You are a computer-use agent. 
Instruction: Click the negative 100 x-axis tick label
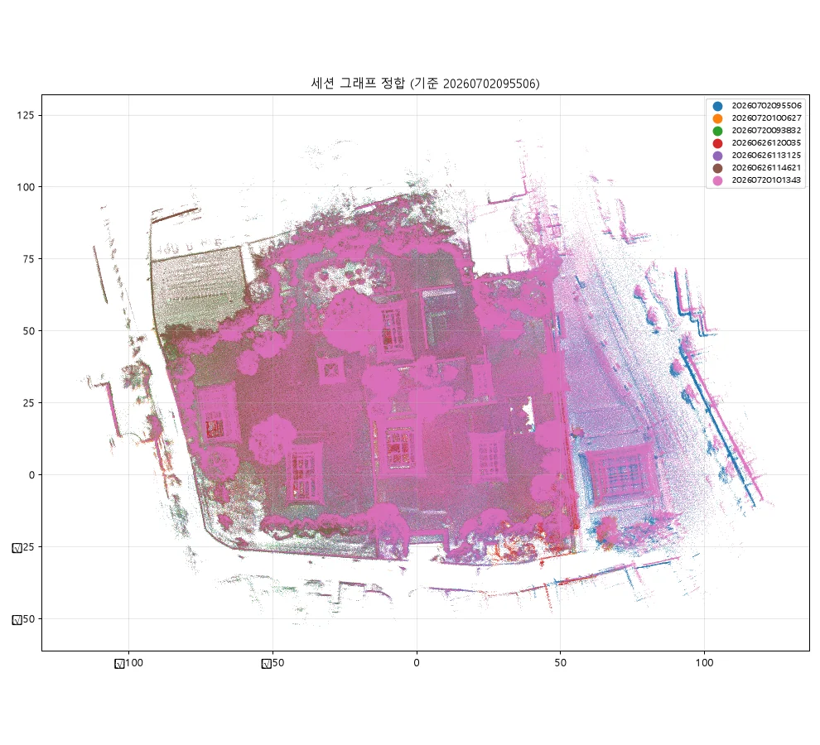(128, 663)
